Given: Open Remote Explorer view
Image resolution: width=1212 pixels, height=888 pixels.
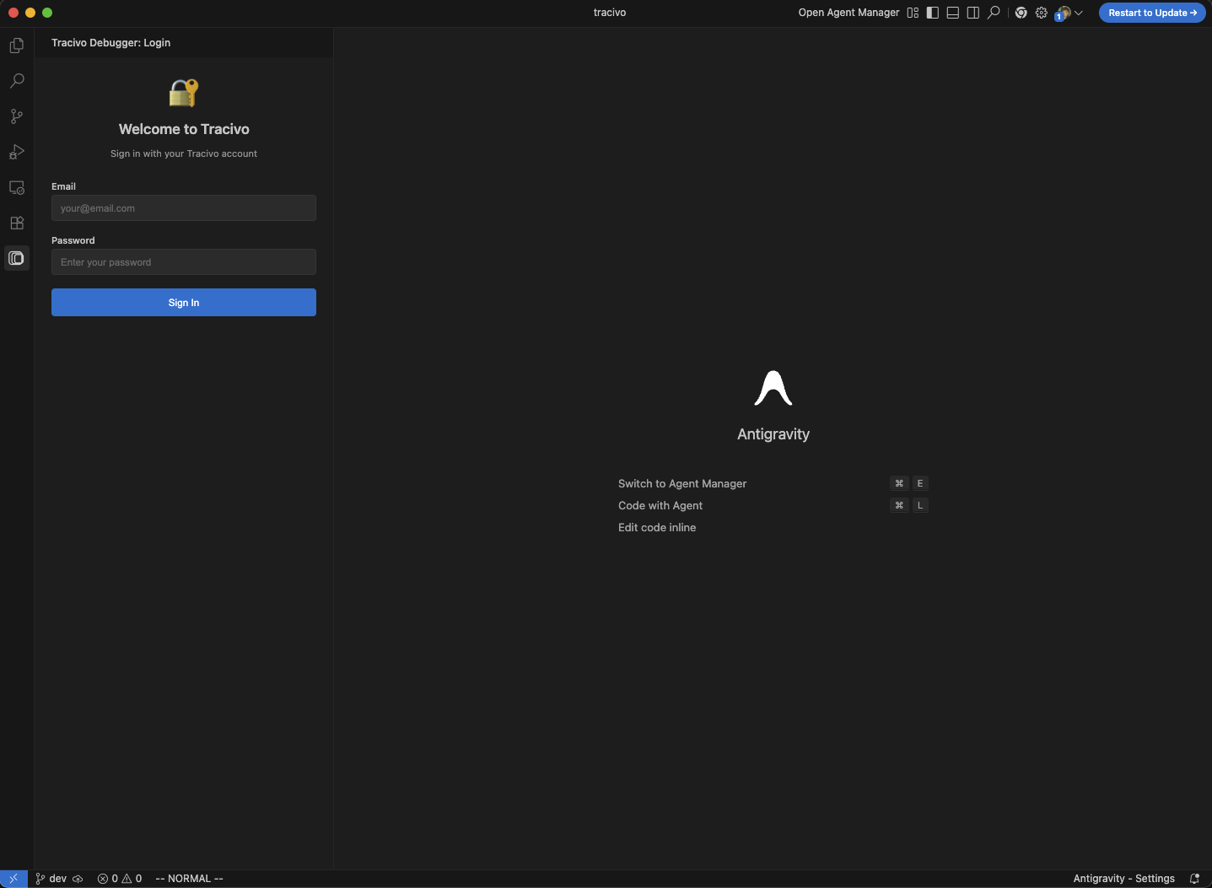Looking at the screenshot, I should pos(17,187).
